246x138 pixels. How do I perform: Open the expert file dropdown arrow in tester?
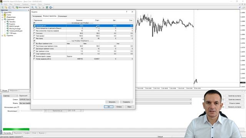pyautogui.click(x=223, y=96)
